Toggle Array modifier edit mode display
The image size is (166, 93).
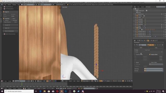[x=153, y=45]
